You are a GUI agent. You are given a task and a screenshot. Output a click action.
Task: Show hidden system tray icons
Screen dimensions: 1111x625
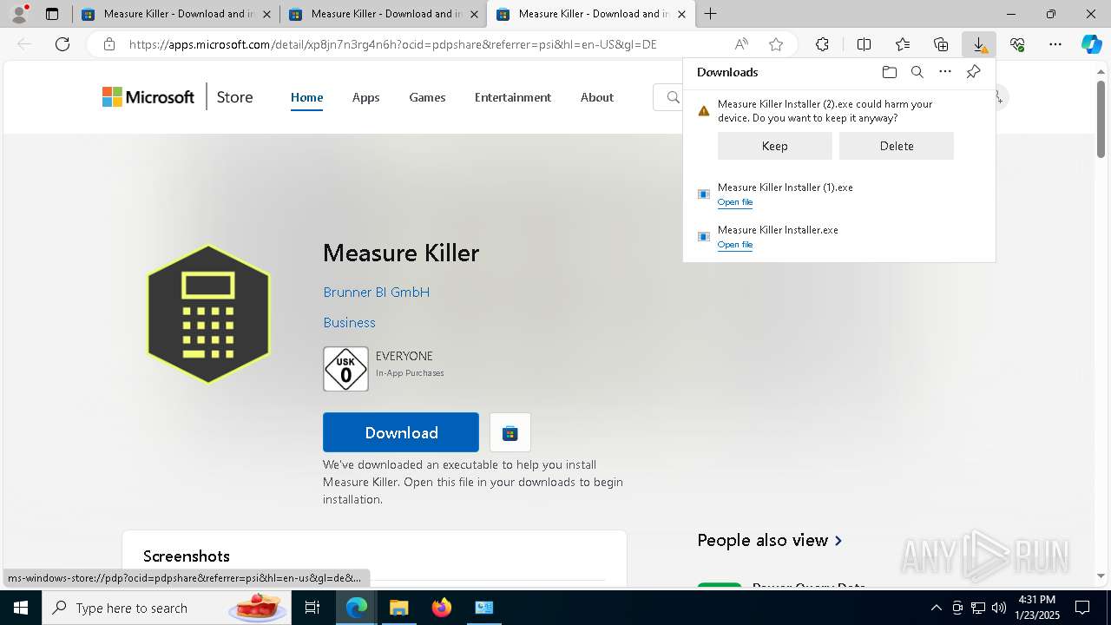click(x=936, y=608)
